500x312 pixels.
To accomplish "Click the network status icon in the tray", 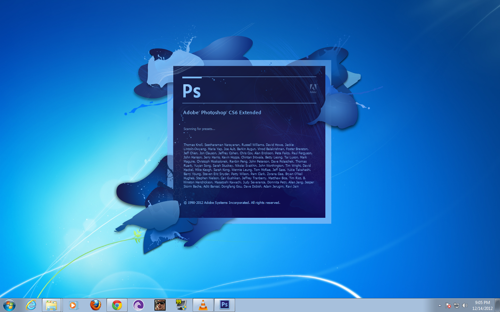I will [457, 305].
